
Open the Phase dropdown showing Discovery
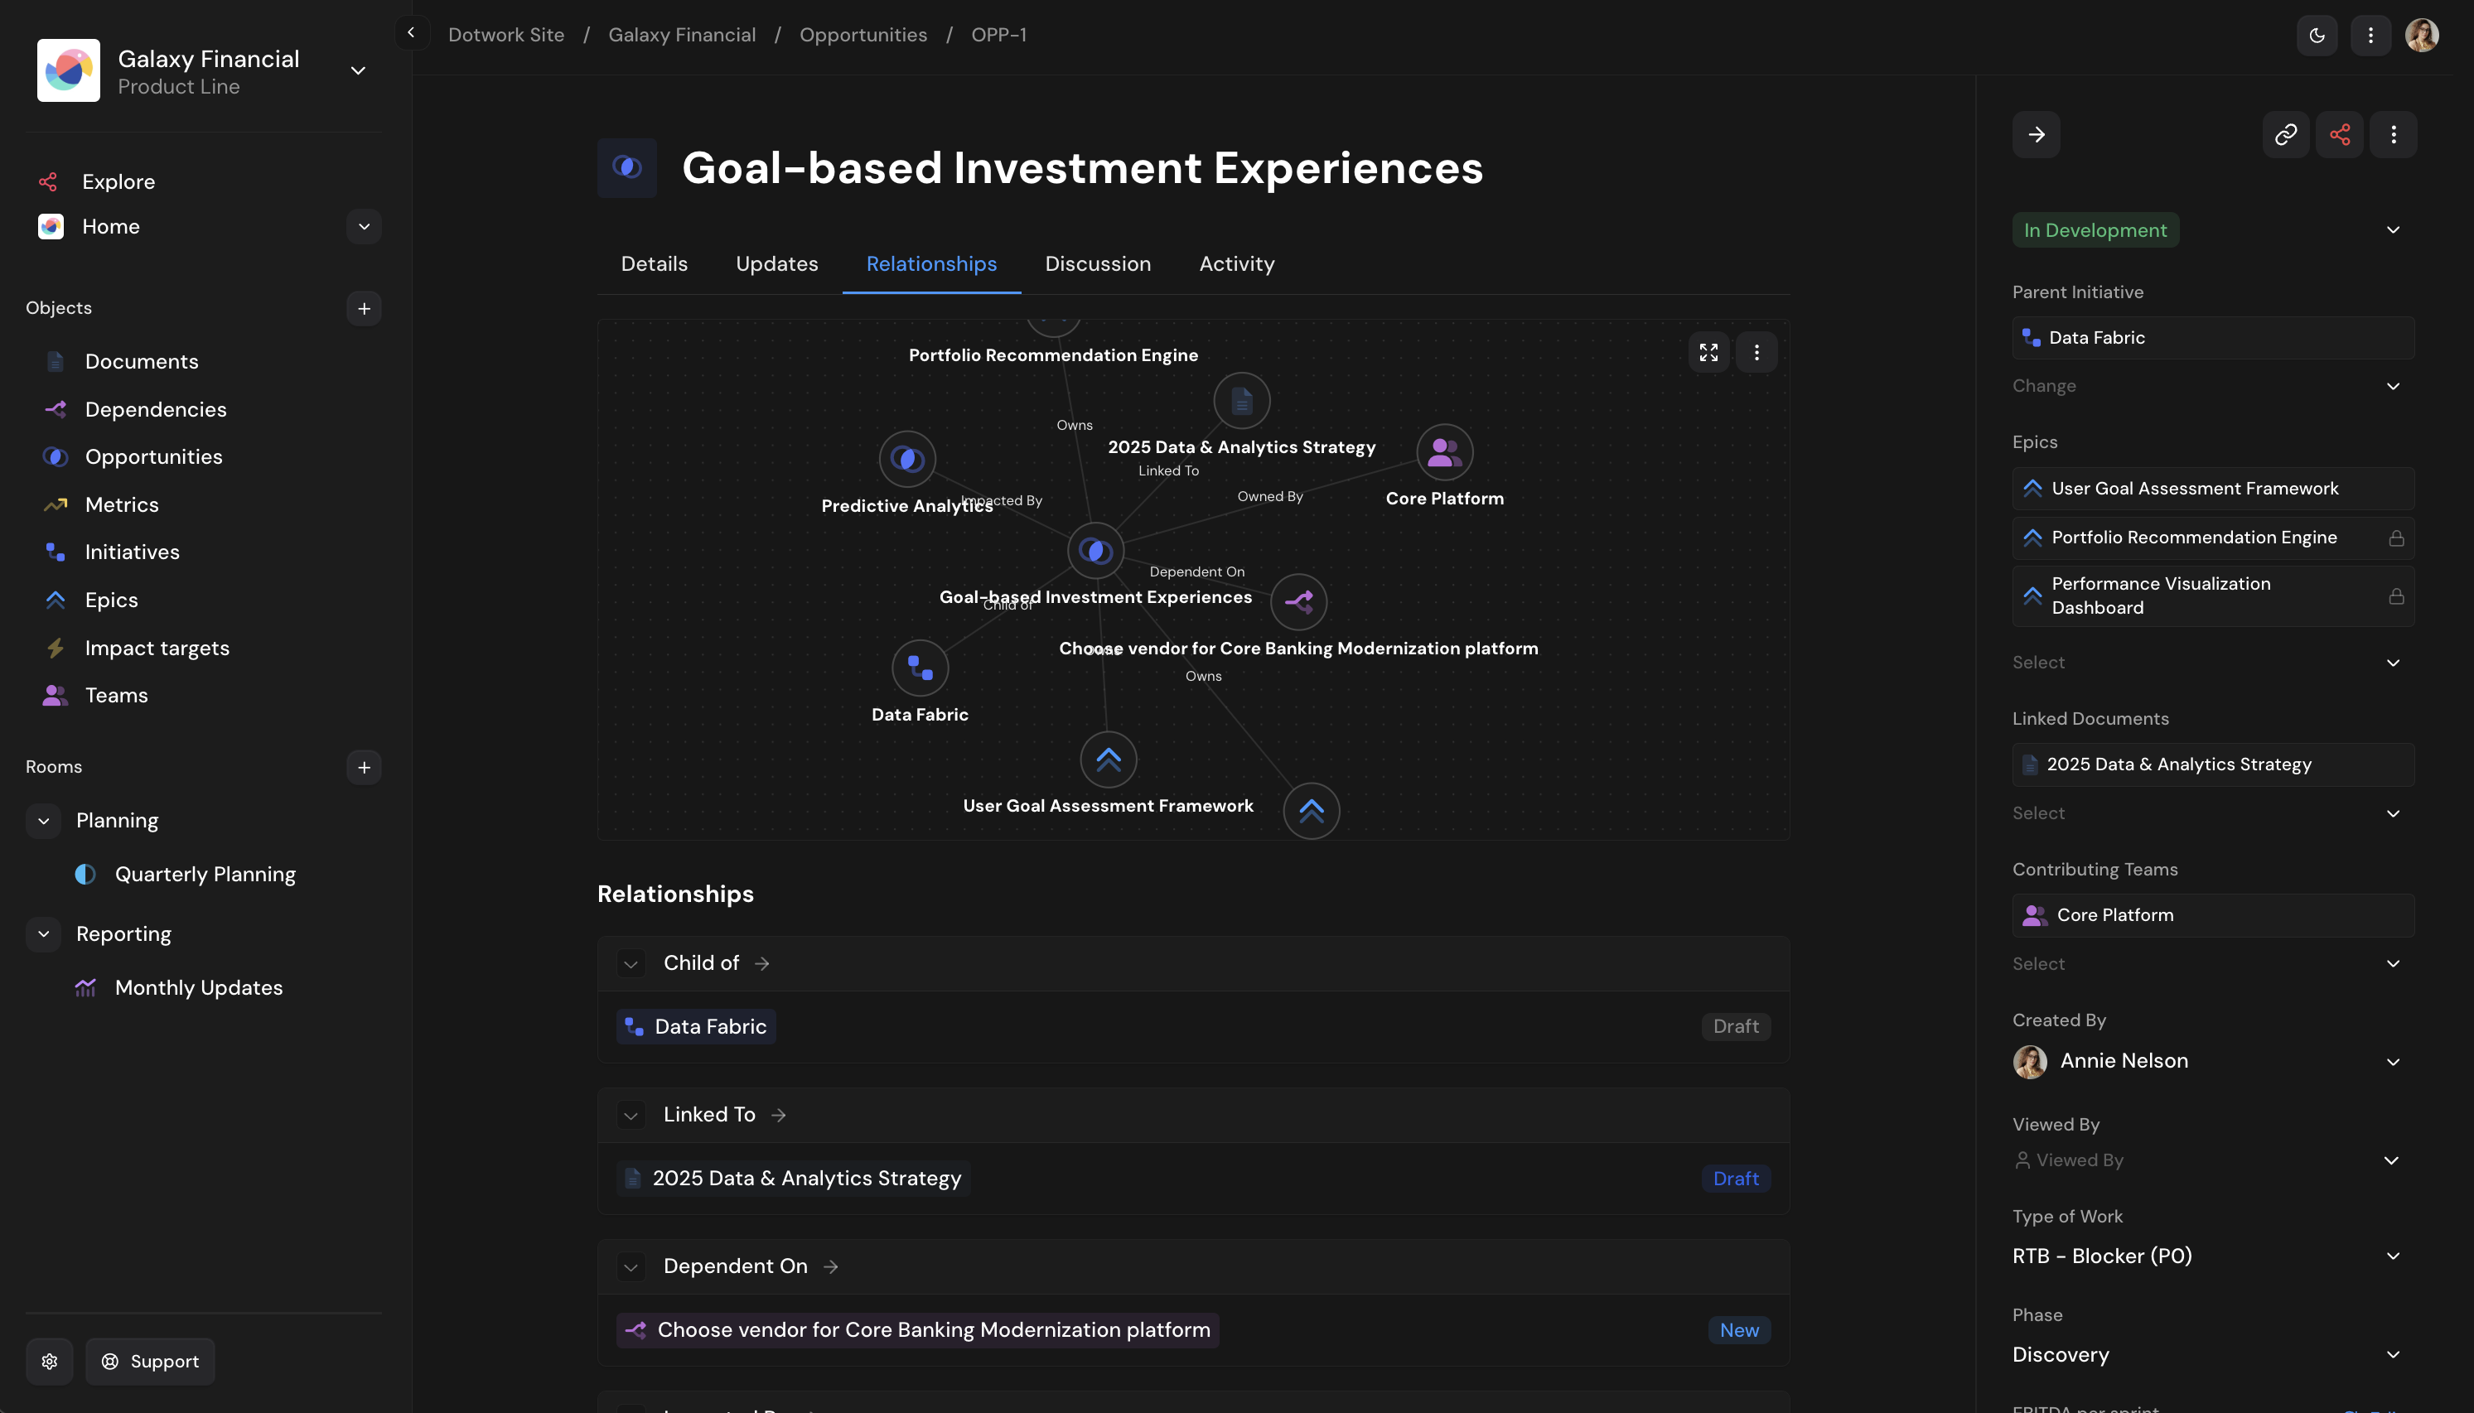tap(2394, 1354)
